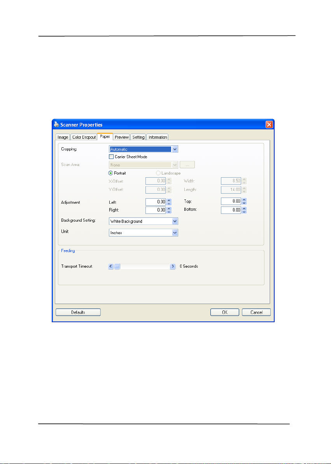
Task: Open the Unit dropdown showing Inches
Action: 144,233
